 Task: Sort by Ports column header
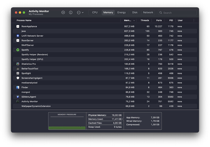(159, 20)
